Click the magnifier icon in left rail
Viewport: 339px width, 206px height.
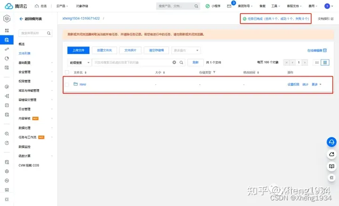click(7, 134)
